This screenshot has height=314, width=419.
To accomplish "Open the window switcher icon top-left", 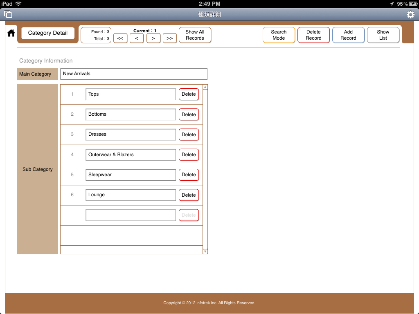I will tap(8, 15).
